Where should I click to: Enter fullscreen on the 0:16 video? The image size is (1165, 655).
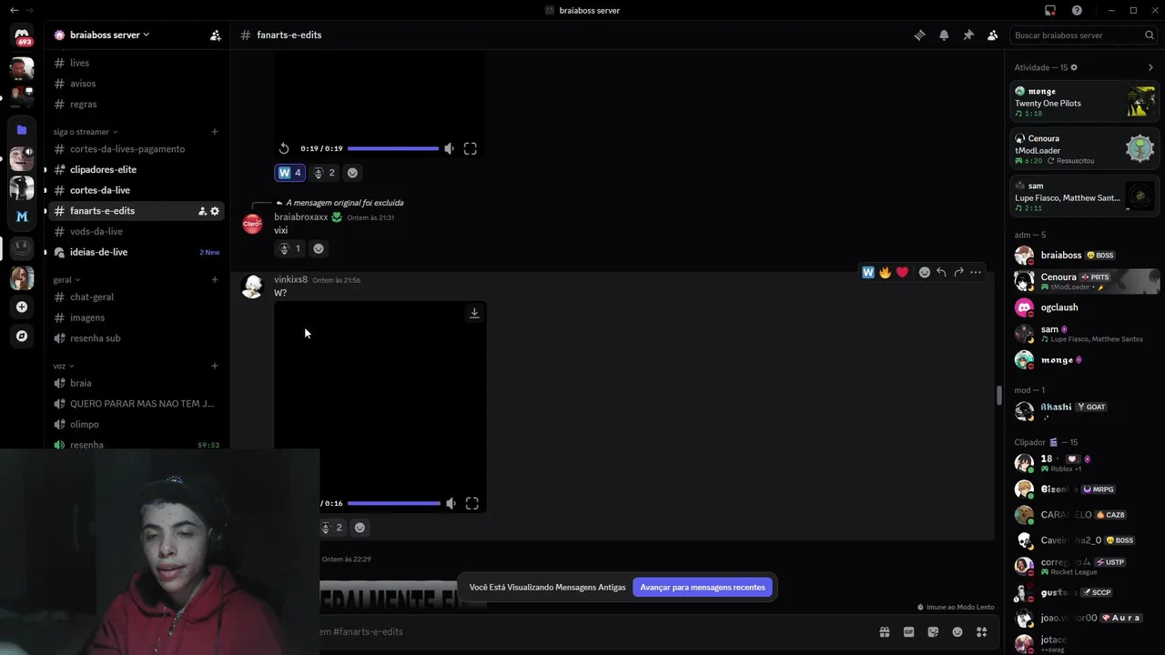click(x=472, y=503)
